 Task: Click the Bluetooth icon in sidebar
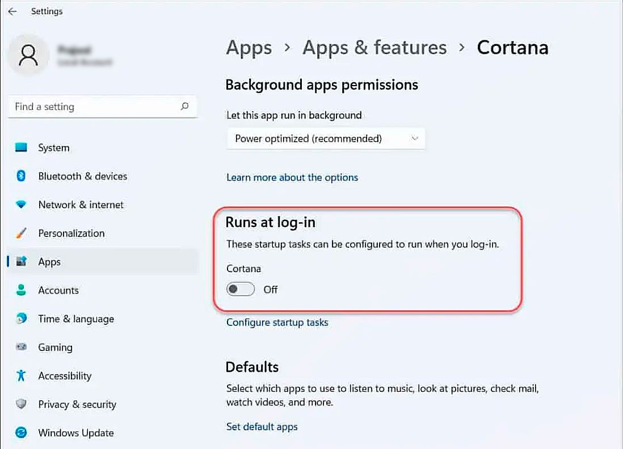tap(21, 176)
